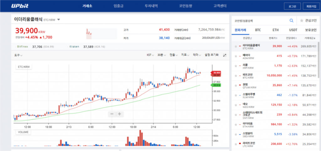Click the 회원가입 button
This screenshot has height=151, width=321.
tap(310, 6)
